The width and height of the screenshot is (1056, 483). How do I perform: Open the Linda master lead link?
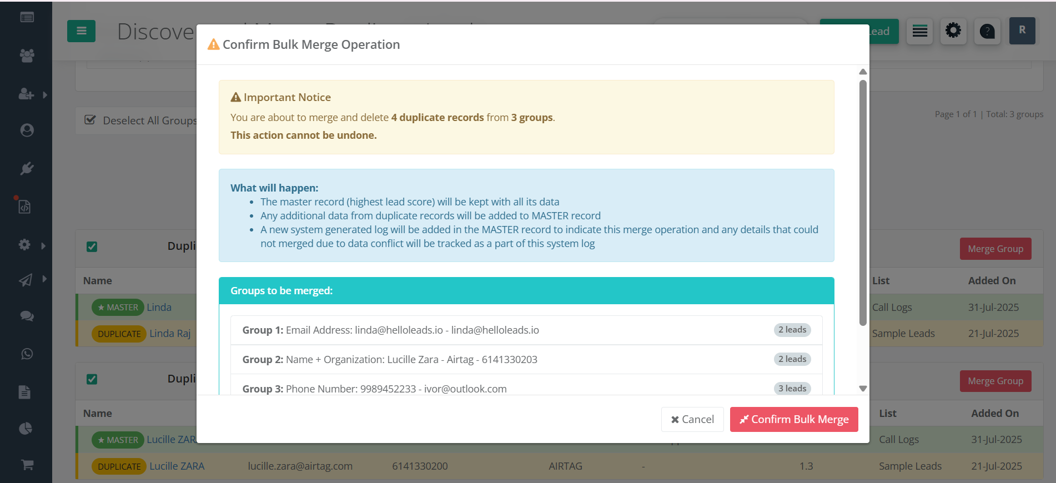pos(159,307)
